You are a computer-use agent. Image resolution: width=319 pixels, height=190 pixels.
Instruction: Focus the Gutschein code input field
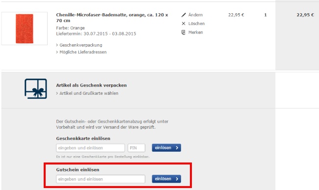101,179
